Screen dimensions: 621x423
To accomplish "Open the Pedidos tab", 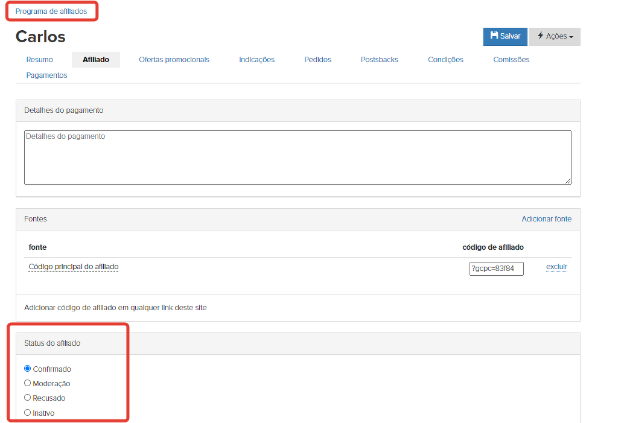I will 317,60.
